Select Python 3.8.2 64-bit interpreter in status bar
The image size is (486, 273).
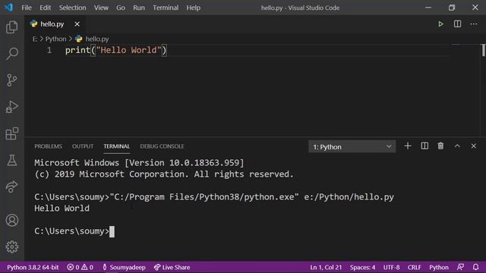pyautogui.click(x=33, y=267)
